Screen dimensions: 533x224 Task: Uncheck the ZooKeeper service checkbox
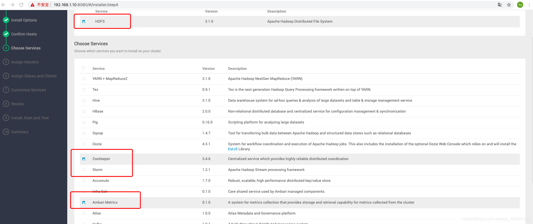click(84, 159)
